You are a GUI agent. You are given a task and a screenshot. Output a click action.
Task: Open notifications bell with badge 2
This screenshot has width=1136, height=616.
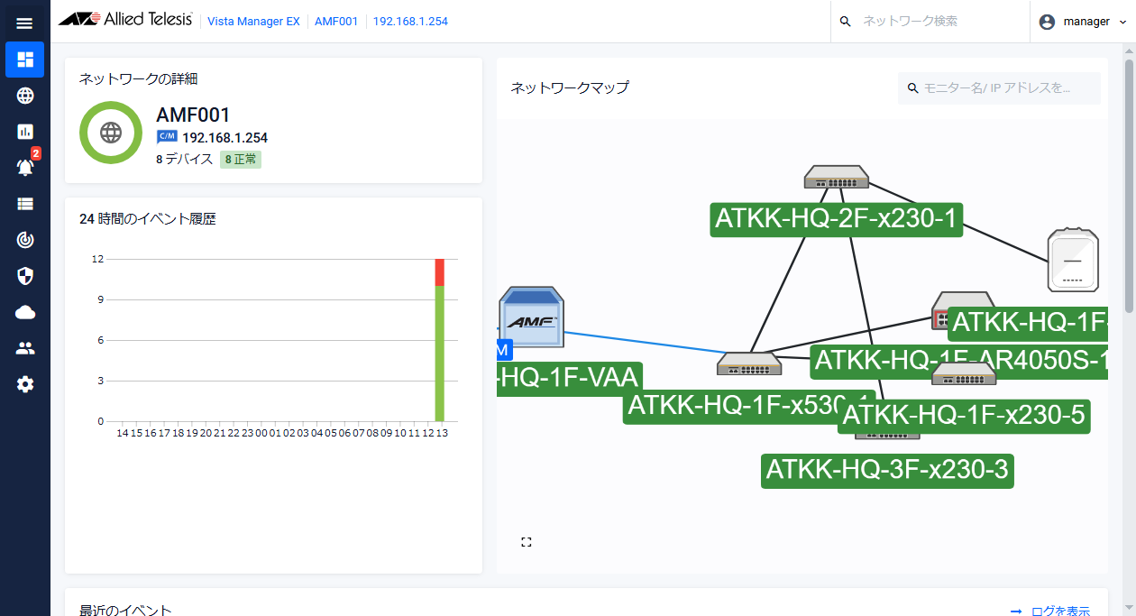tap(25, 167)
